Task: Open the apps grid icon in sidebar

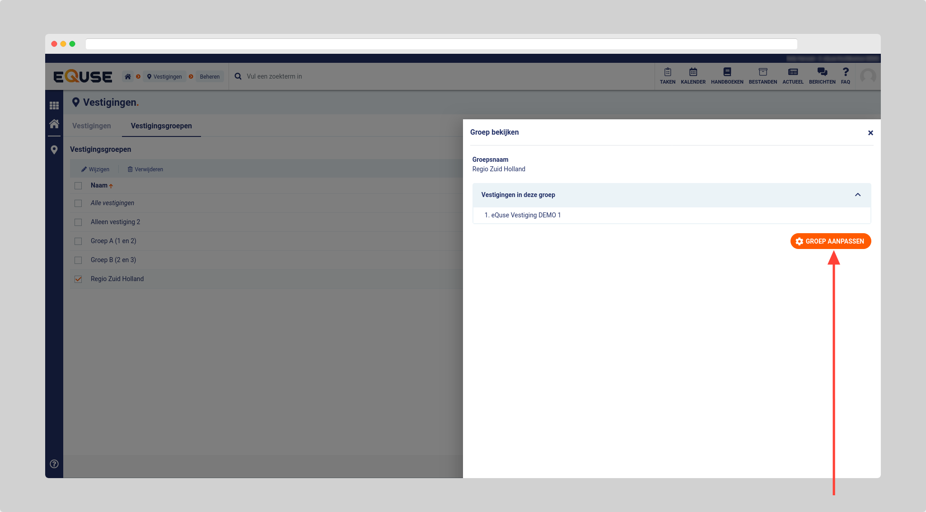Action: (x=54, y=105)
